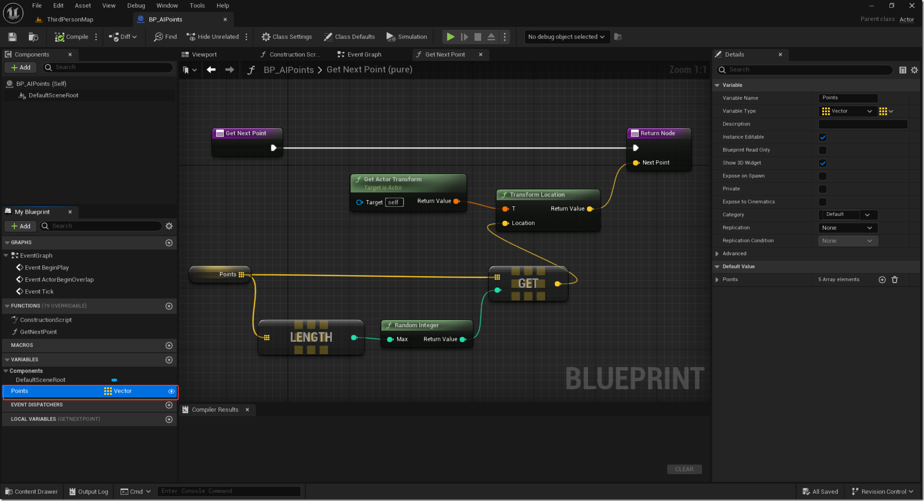Open the Content Drawer
The height and width of the screenshot is (501, 924).
point(32,492)
